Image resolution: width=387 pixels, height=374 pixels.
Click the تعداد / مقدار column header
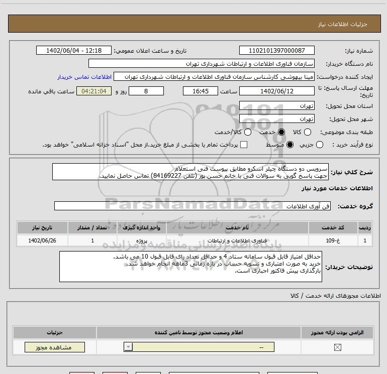coord(92,227)
